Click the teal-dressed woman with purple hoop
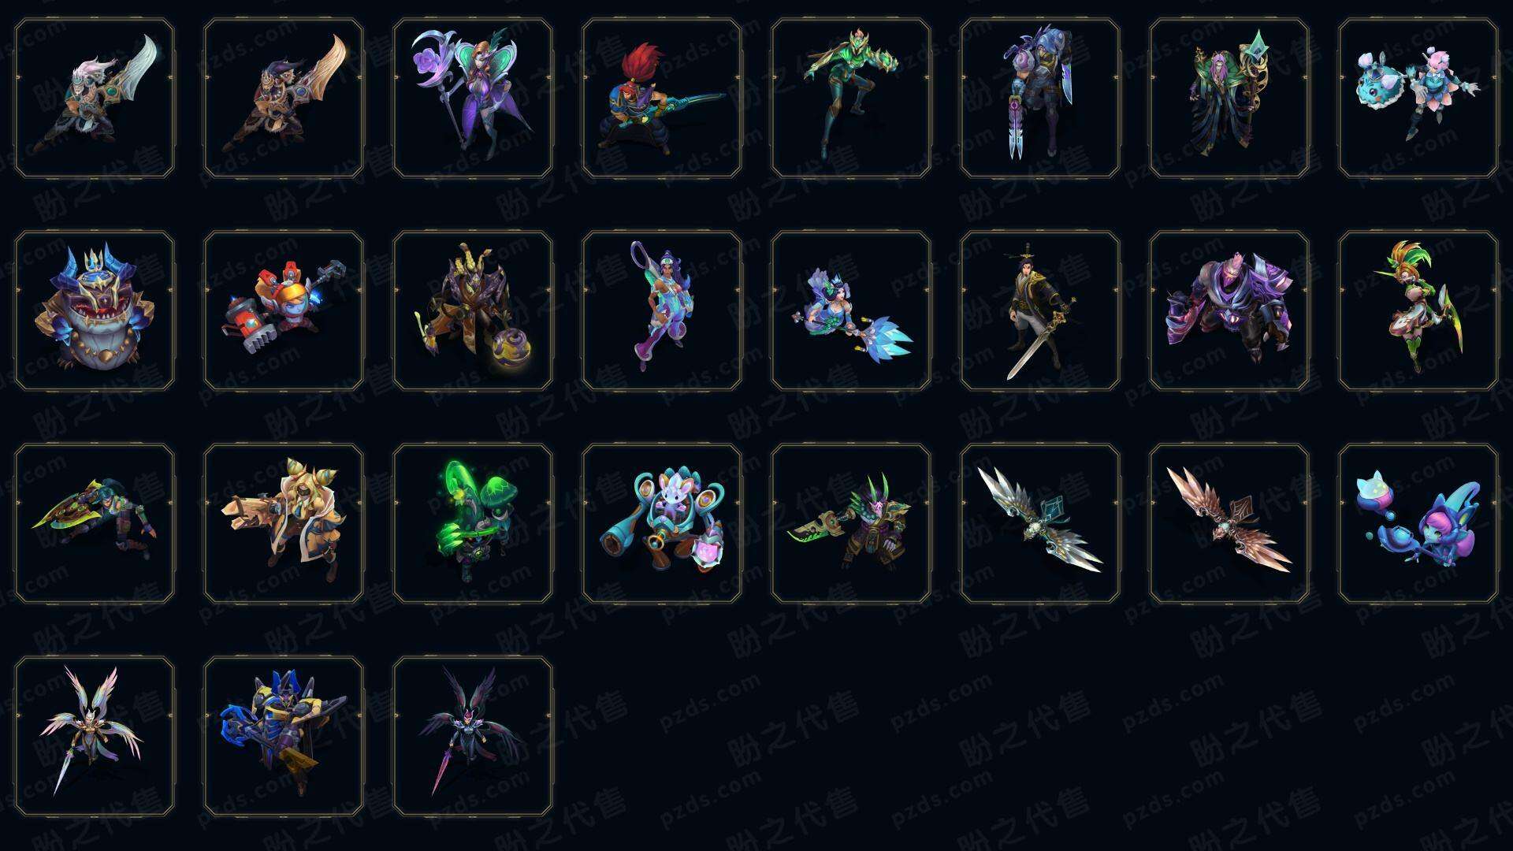Viewport: 1513px width, 851px height. coord(662,310)
